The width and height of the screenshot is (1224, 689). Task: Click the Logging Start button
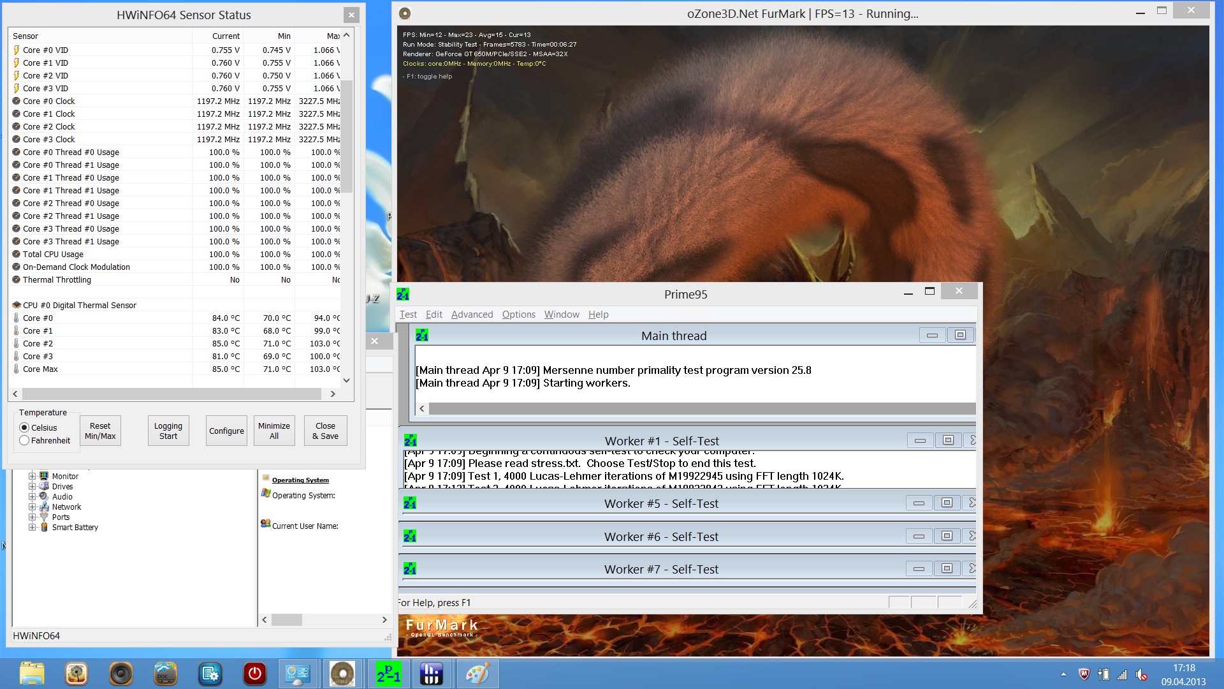click(x=168, y=431)
